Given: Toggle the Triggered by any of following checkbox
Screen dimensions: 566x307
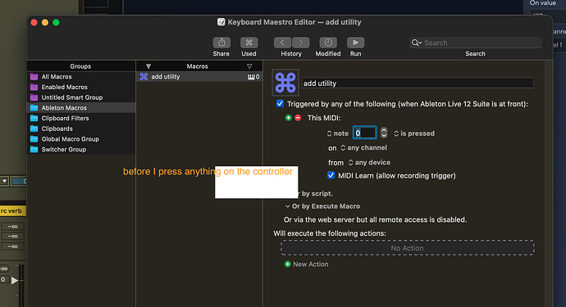Looking at the screenshot, I should coord(280,104).
